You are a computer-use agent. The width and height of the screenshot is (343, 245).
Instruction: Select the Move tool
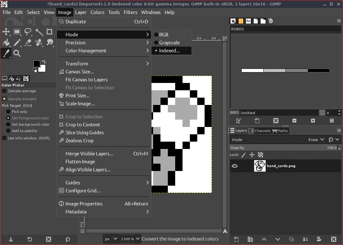pyautogui.click(x=6, y=32)
